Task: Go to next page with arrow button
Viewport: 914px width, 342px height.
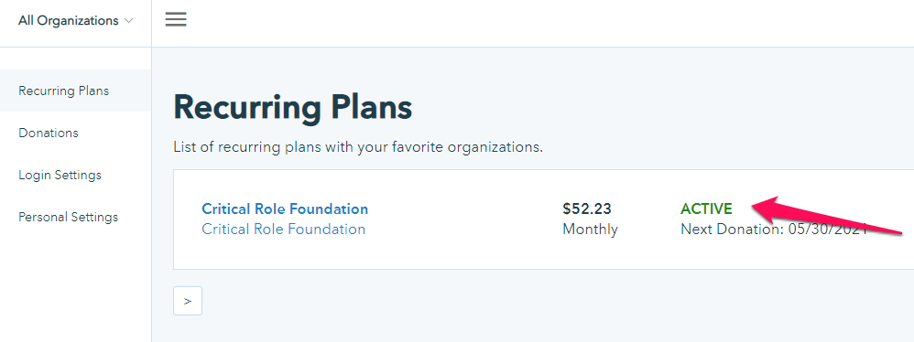Action: pyautogui.click(x=188, y=301)
